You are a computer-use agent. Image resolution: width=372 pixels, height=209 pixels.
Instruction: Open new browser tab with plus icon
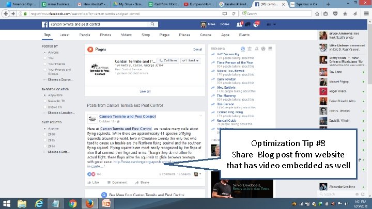pos(328,4)
